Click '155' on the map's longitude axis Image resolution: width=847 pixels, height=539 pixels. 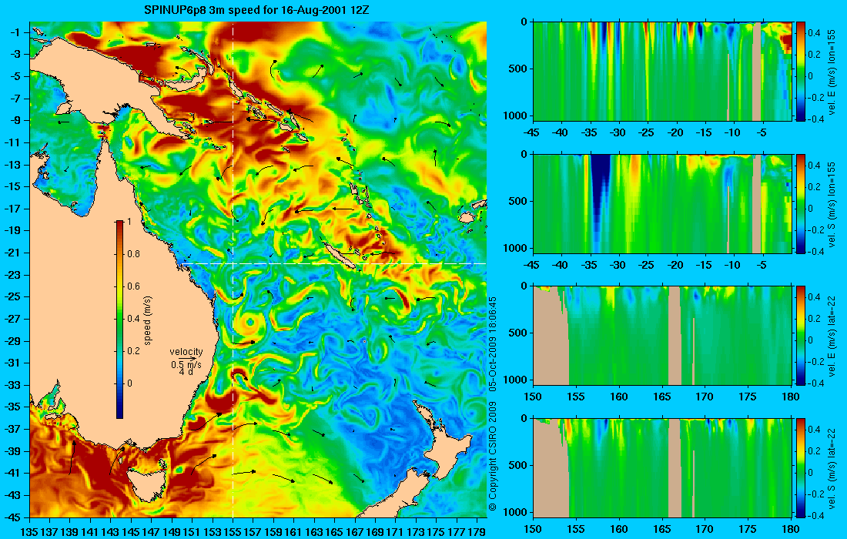click(233, 532)
